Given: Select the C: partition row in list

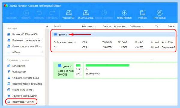Looking at the screenshot, I should 114,47.
